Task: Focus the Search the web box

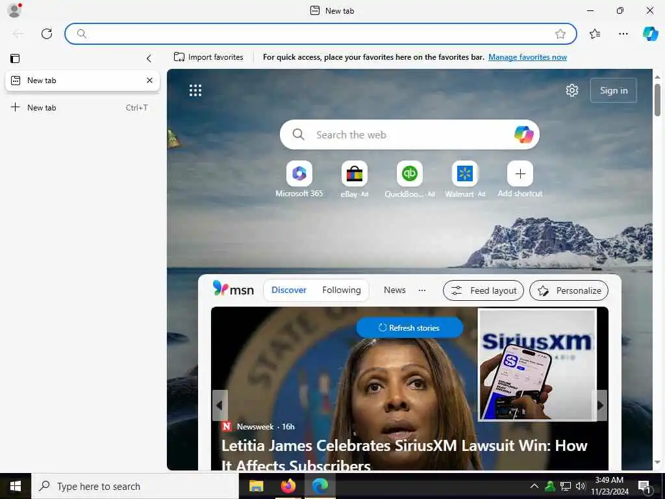Action: 409,134
